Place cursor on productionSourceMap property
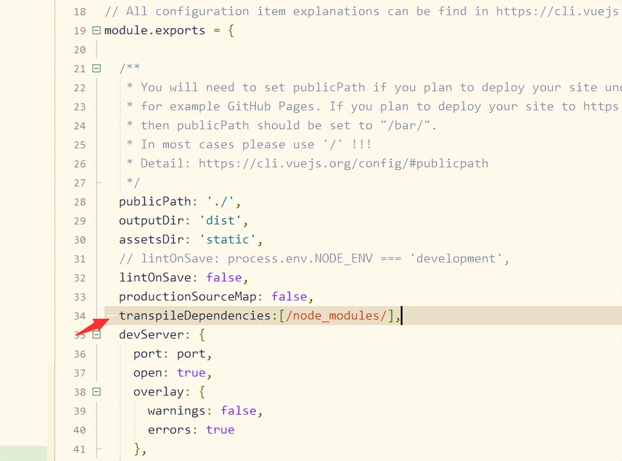The width and height of the screenshot is (622, 461). pyautogui.click(x=188, y=297)
